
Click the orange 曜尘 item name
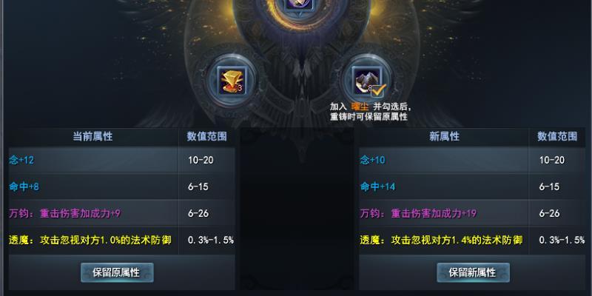coord(359,107)
